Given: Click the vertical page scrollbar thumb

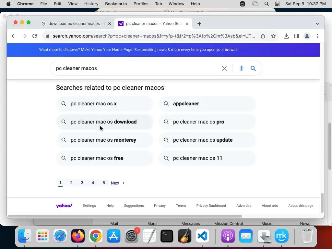Looking at the screenshot, I should point(322,202).
